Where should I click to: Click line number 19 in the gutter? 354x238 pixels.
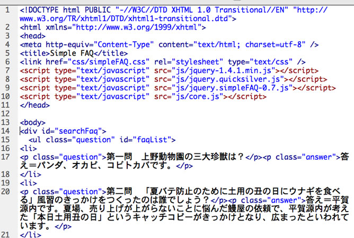click(6, 182)
